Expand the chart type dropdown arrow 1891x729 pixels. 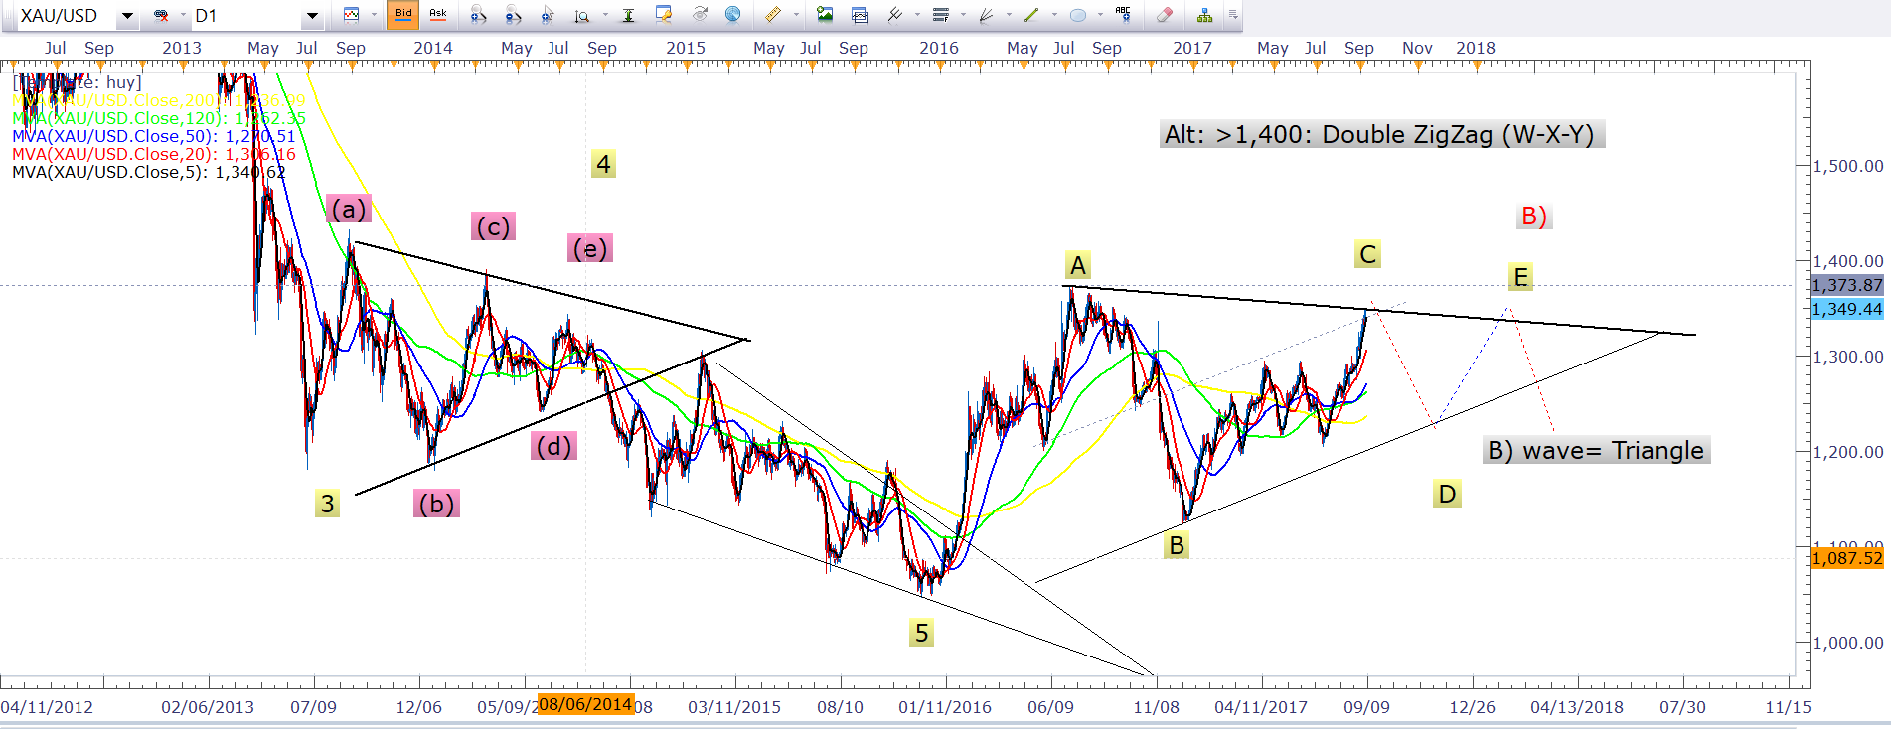[374, 15]
